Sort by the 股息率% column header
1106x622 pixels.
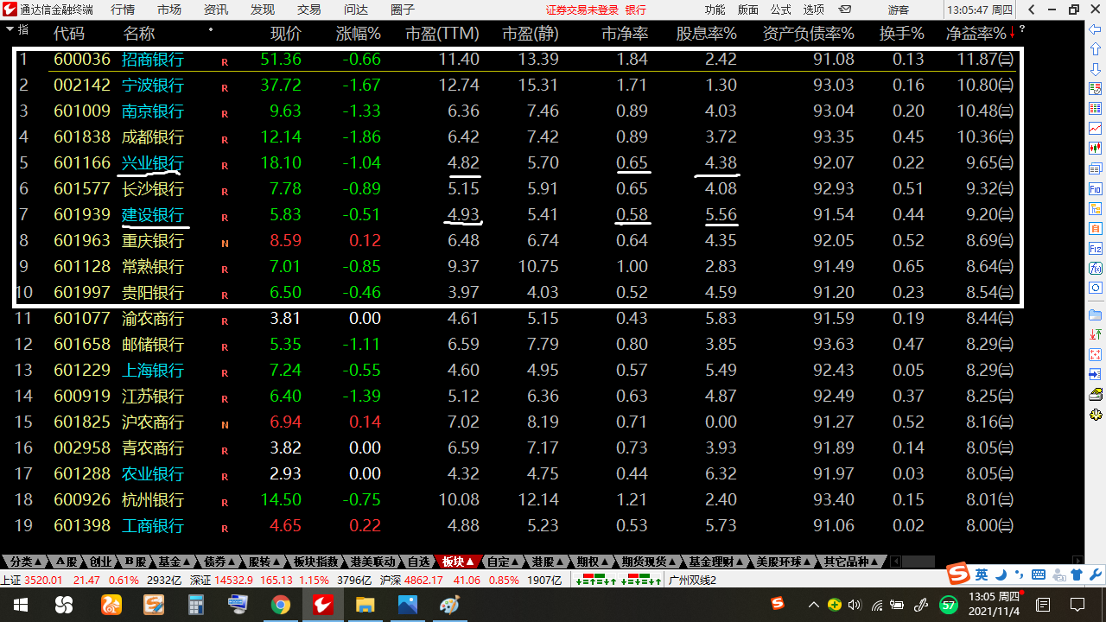pos(706,34)
